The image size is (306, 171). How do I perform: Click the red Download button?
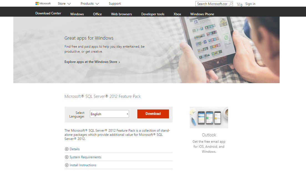tap(153, 114)
